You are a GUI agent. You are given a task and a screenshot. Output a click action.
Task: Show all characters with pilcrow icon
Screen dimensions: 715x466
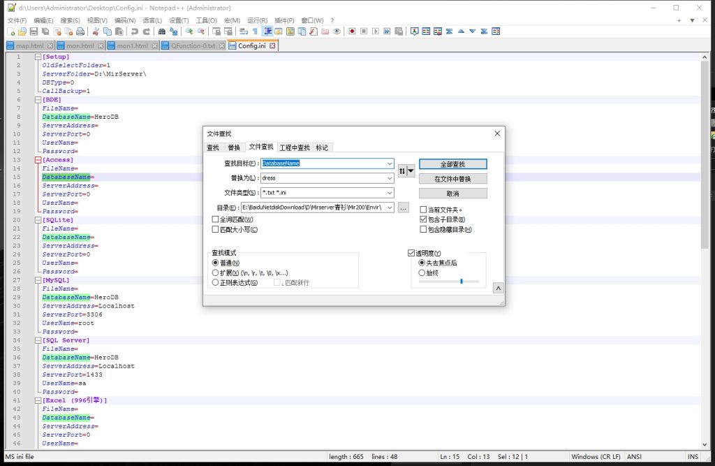[256, 31]
